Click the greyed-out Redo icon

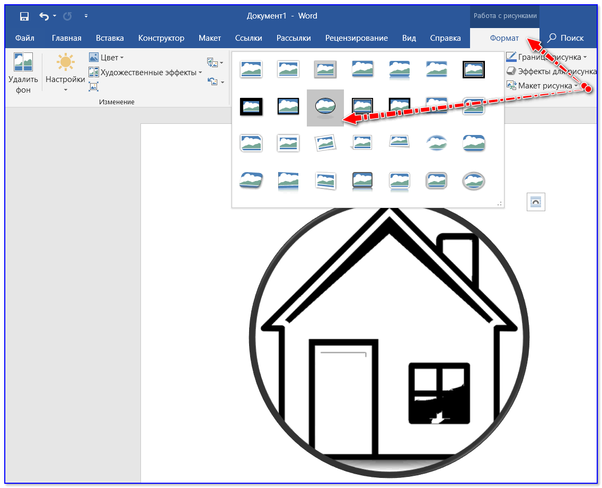point(68,16)
